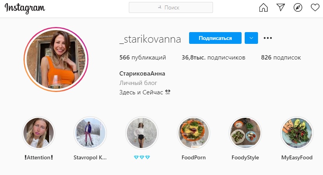Click the magnifier icon in search box
Screen dimensions: 323x175
click(x=160, y=7)
